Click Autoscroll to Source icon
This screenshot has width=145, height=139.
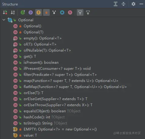80,12
